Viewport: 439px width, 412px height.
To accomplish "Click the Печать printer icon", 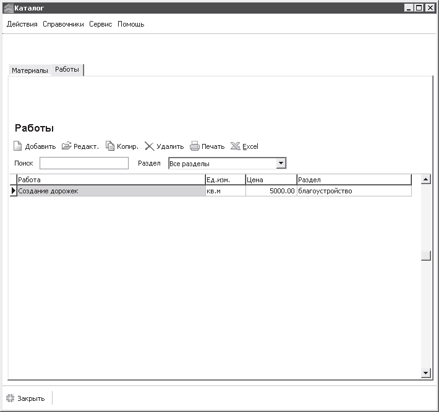I will [x=195, y=146].
